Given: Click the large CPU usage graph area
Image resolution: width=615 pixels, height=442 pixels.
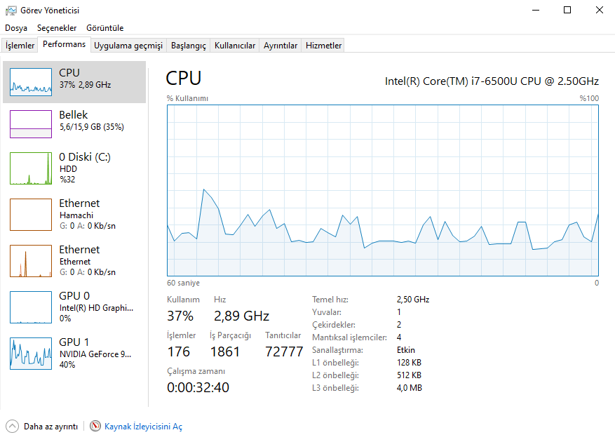Looking at the screenshot, I should pyautogui.click(x=382, y=190).
